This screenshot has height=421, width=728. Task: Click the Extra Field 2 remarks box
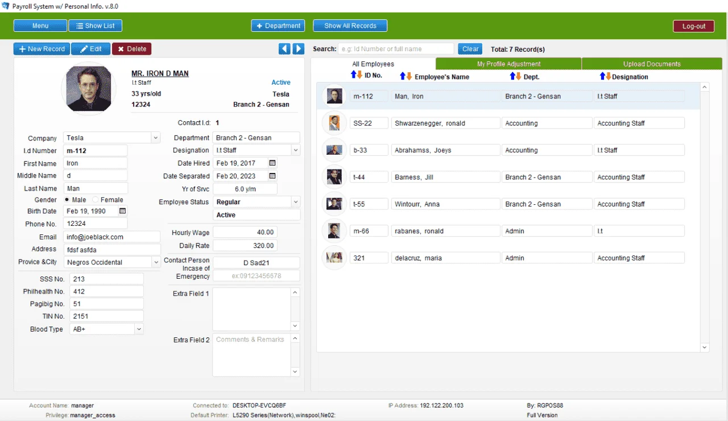click(251, 355)
